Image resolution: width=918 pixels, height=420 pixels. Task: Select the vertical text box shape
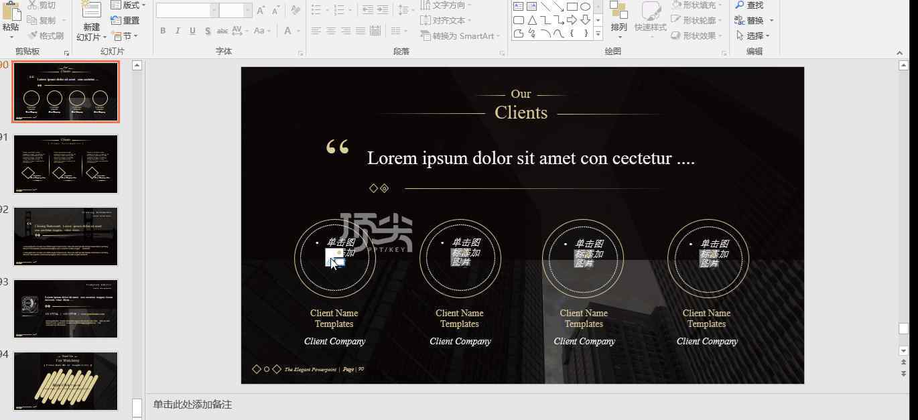click(531, 7)
